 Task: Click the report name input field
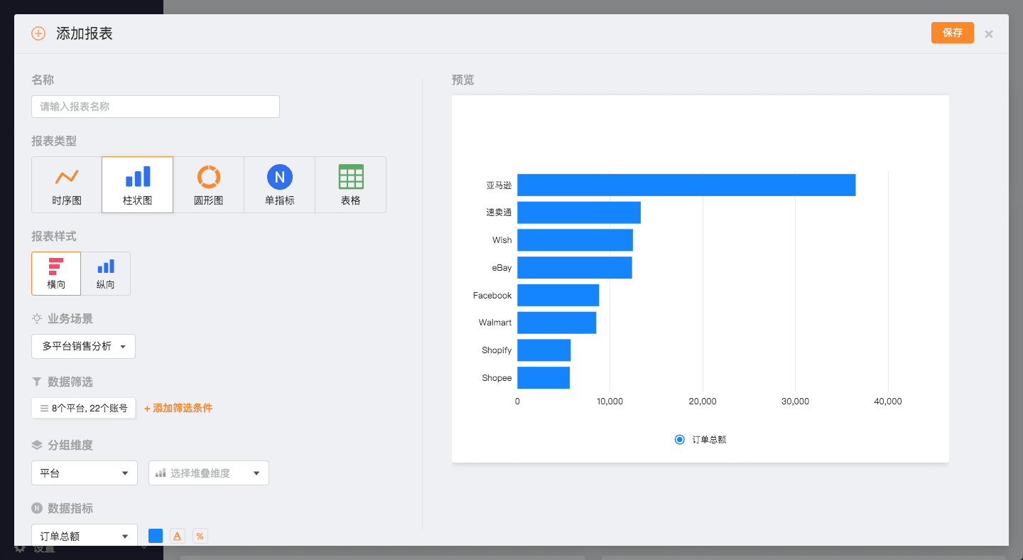coord(155,107)
